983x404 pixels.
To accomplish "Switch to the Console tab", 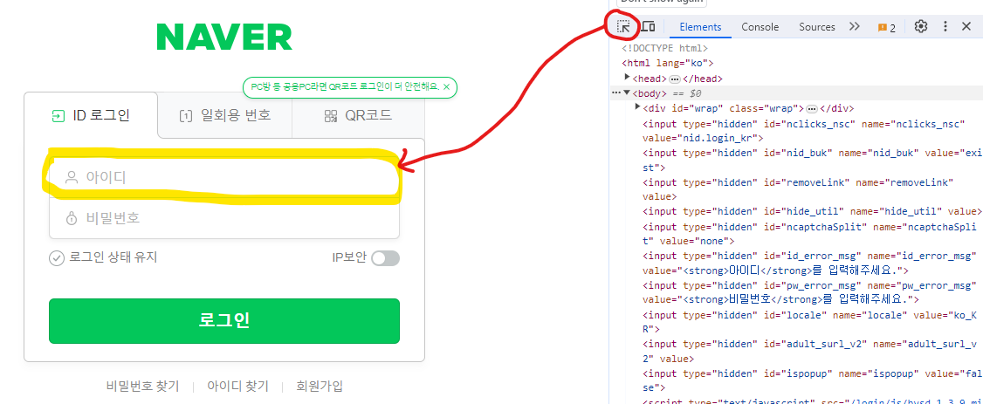I will pos(760,27).
